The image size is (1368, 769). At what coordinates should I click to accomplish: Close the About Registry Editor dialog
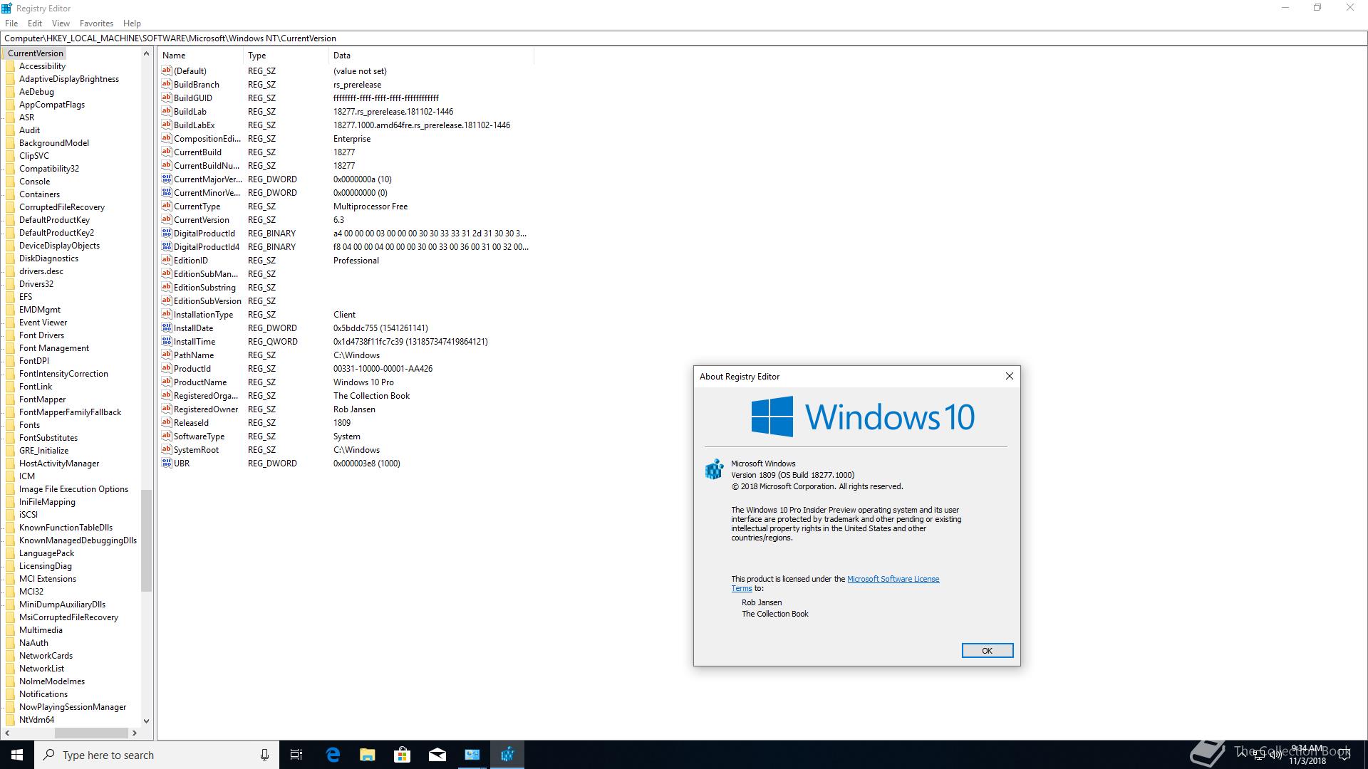pyautogui.click(x=1009, y=376)
